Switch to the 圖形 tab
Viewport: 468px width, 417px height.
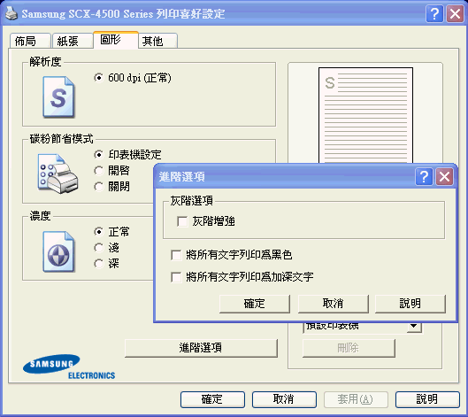(x=116, y=40)
